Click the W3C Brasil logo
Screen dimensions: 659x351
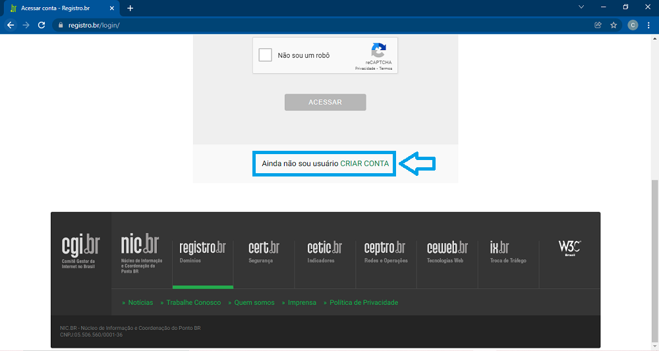click(569, 248)
